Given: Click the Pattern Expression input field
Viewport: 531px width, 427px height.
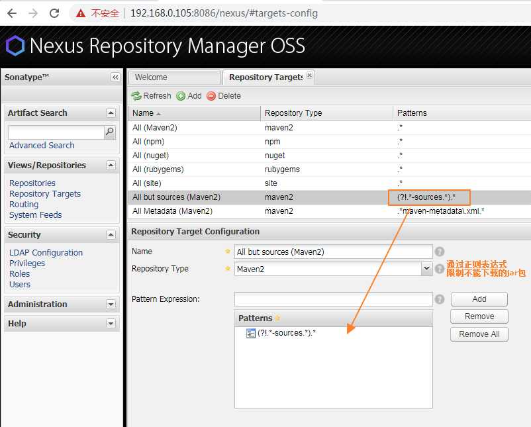Looking at the screenshot, I should click(333, 299).
